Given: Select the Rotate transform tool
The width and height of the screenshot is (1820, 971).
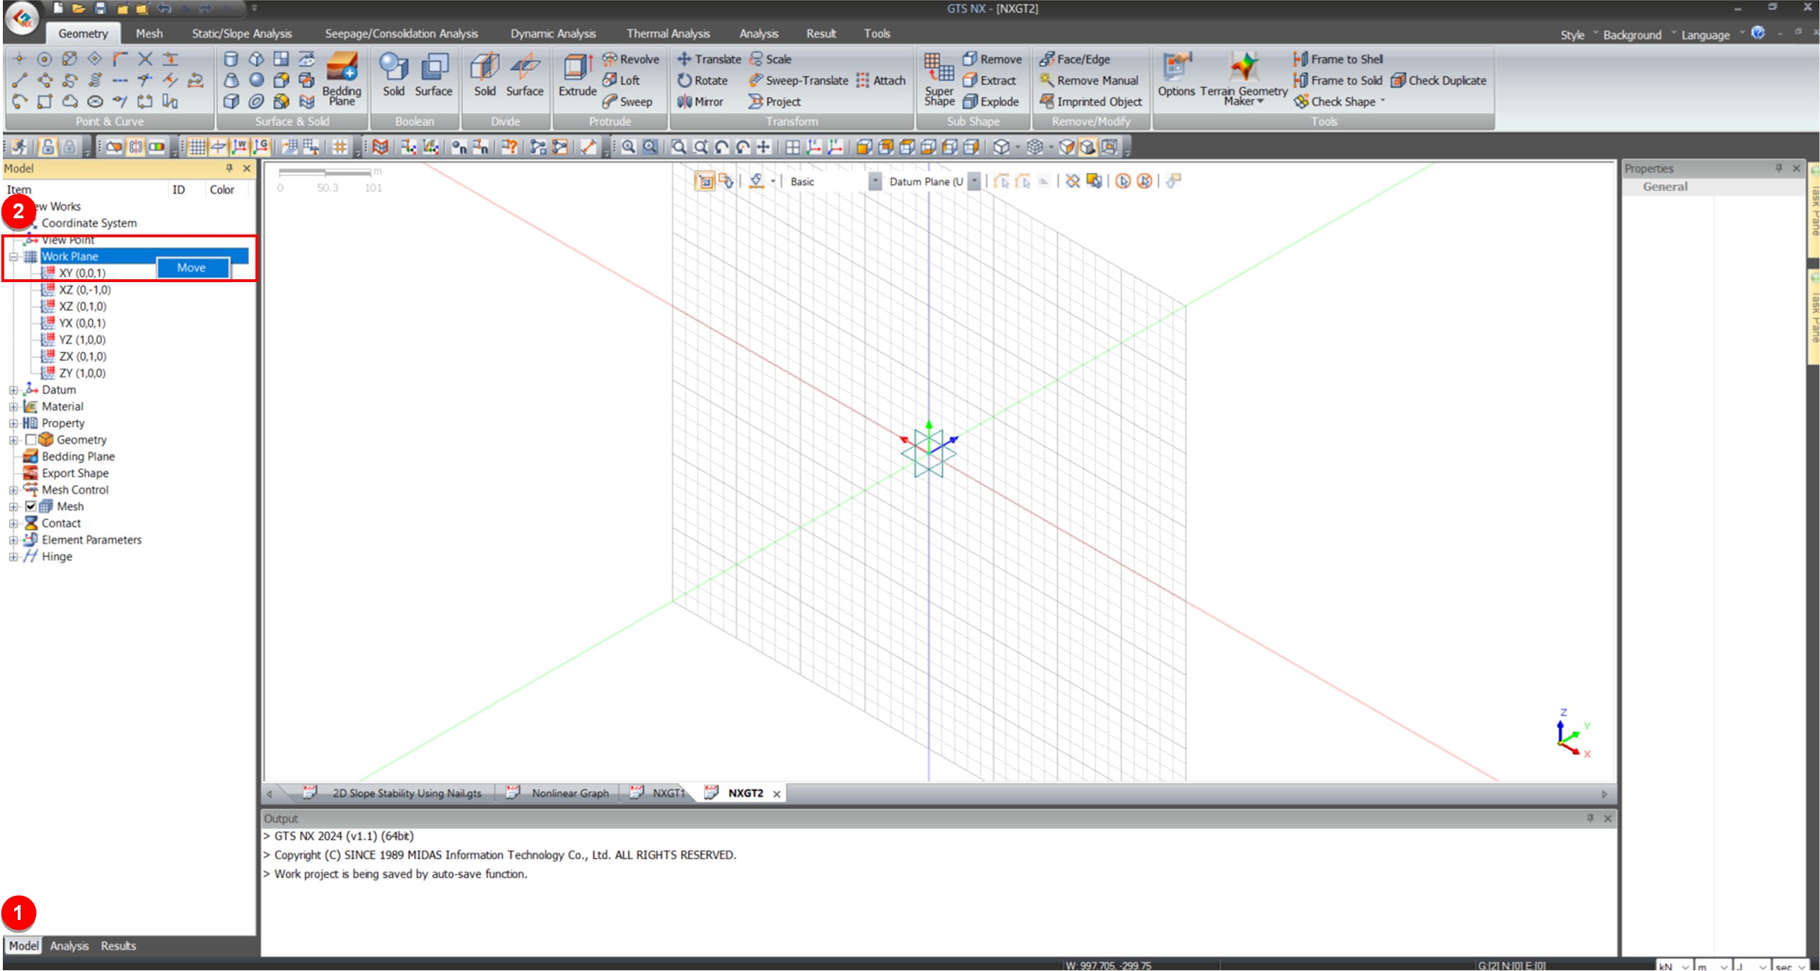Looking at the screenshot, I should 703,80.
